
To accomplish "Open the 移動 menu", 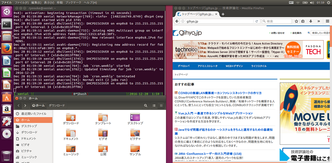I will click(x=60, y=2).
